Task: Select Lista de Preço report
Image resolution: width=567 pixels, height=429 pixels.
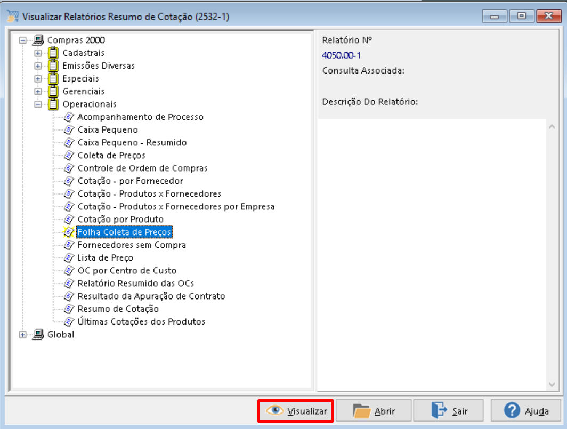Action: [x=105, y=257]
